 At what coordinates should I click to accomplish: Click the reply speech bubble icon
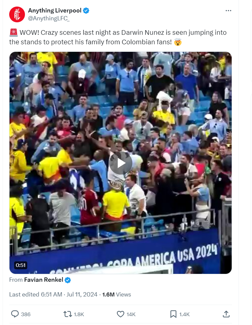(x=15, y=314)
